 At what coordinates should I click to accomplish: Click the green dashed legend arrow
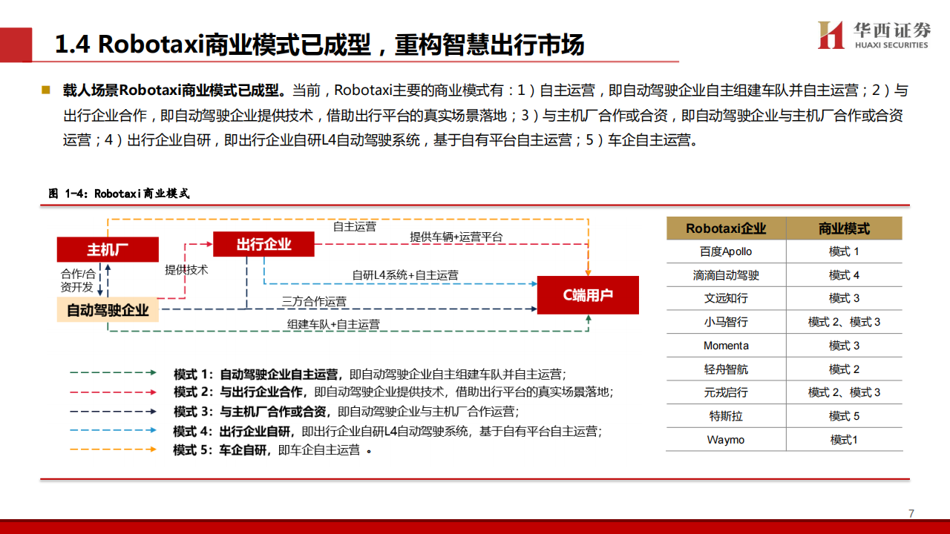coord(113,373)
